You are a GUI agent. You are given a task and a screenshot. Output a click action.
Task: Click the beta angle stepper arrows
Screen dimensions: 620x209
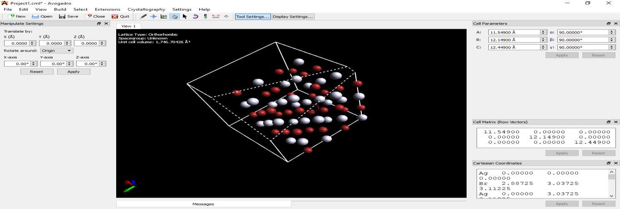coord(612,40)
